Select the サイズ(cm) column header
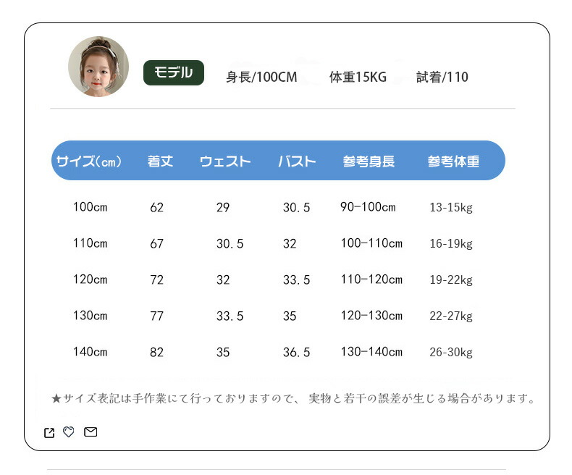This screenshot has width=572, height=475. click(89, 161)
